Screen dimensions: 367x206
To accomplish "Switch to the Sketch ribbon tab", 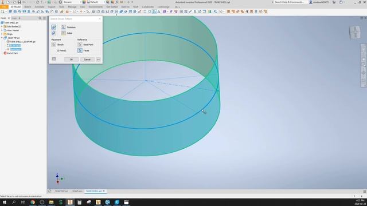I will tap(28, 7).
